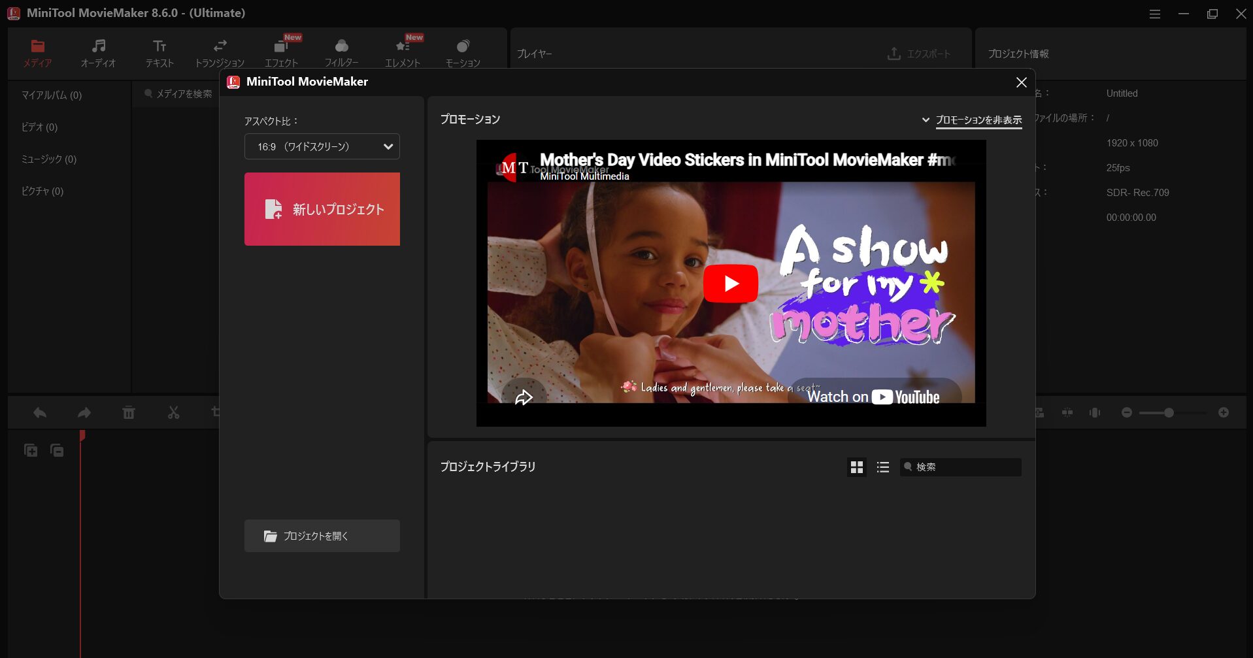Click the SDR- Rec.709 color space value
The width and height of the screenshot is (1253, 658).
pos(1137,193)
